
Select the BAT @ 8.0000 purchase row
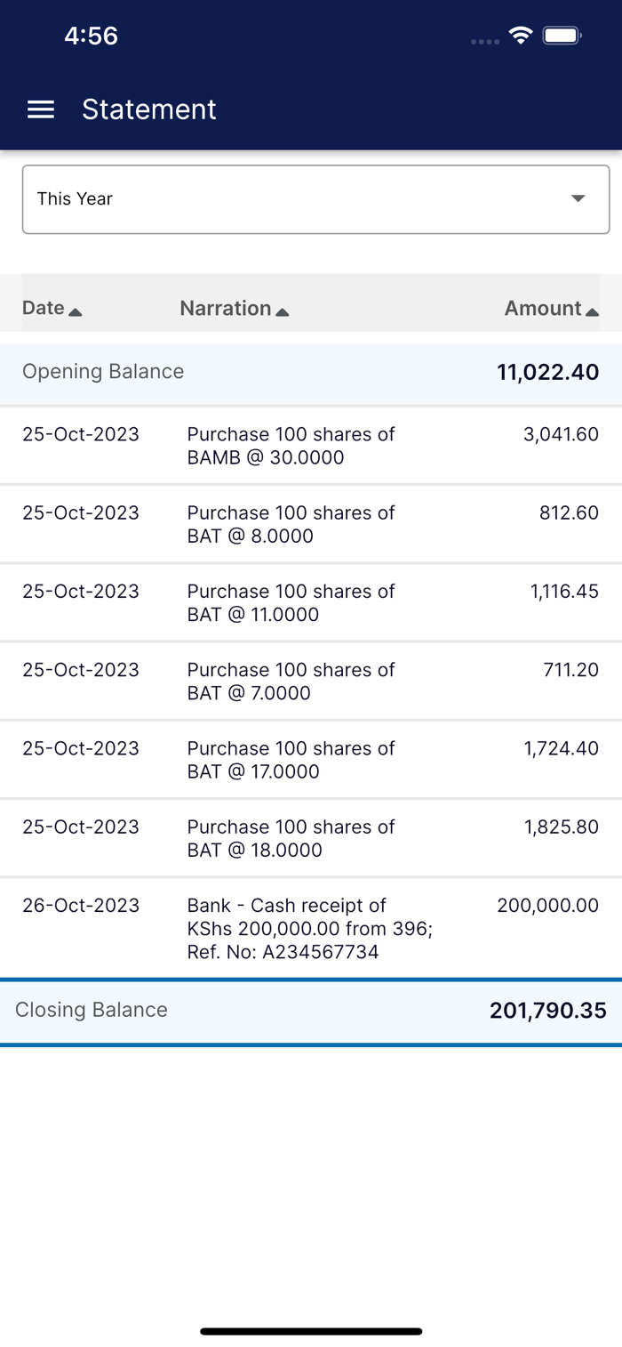tap(311, 524)
